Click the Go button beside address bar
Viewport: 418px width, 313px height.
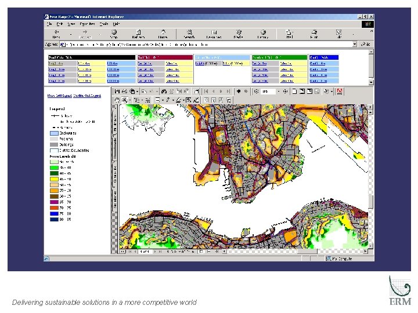[x=365, y=44]
